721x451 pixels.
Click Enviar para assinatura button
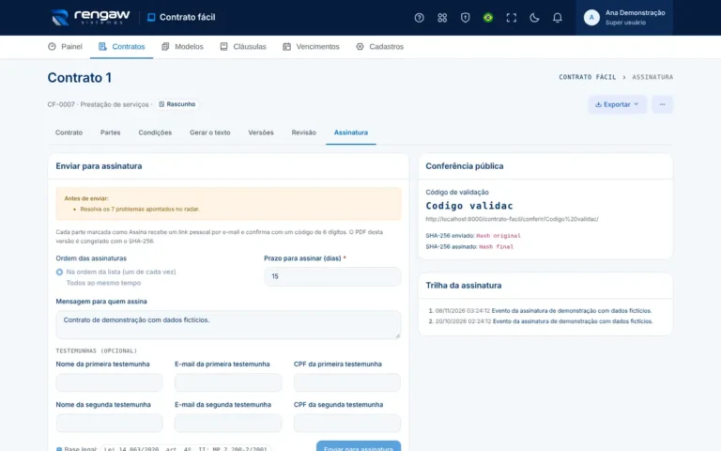[359, 446]
